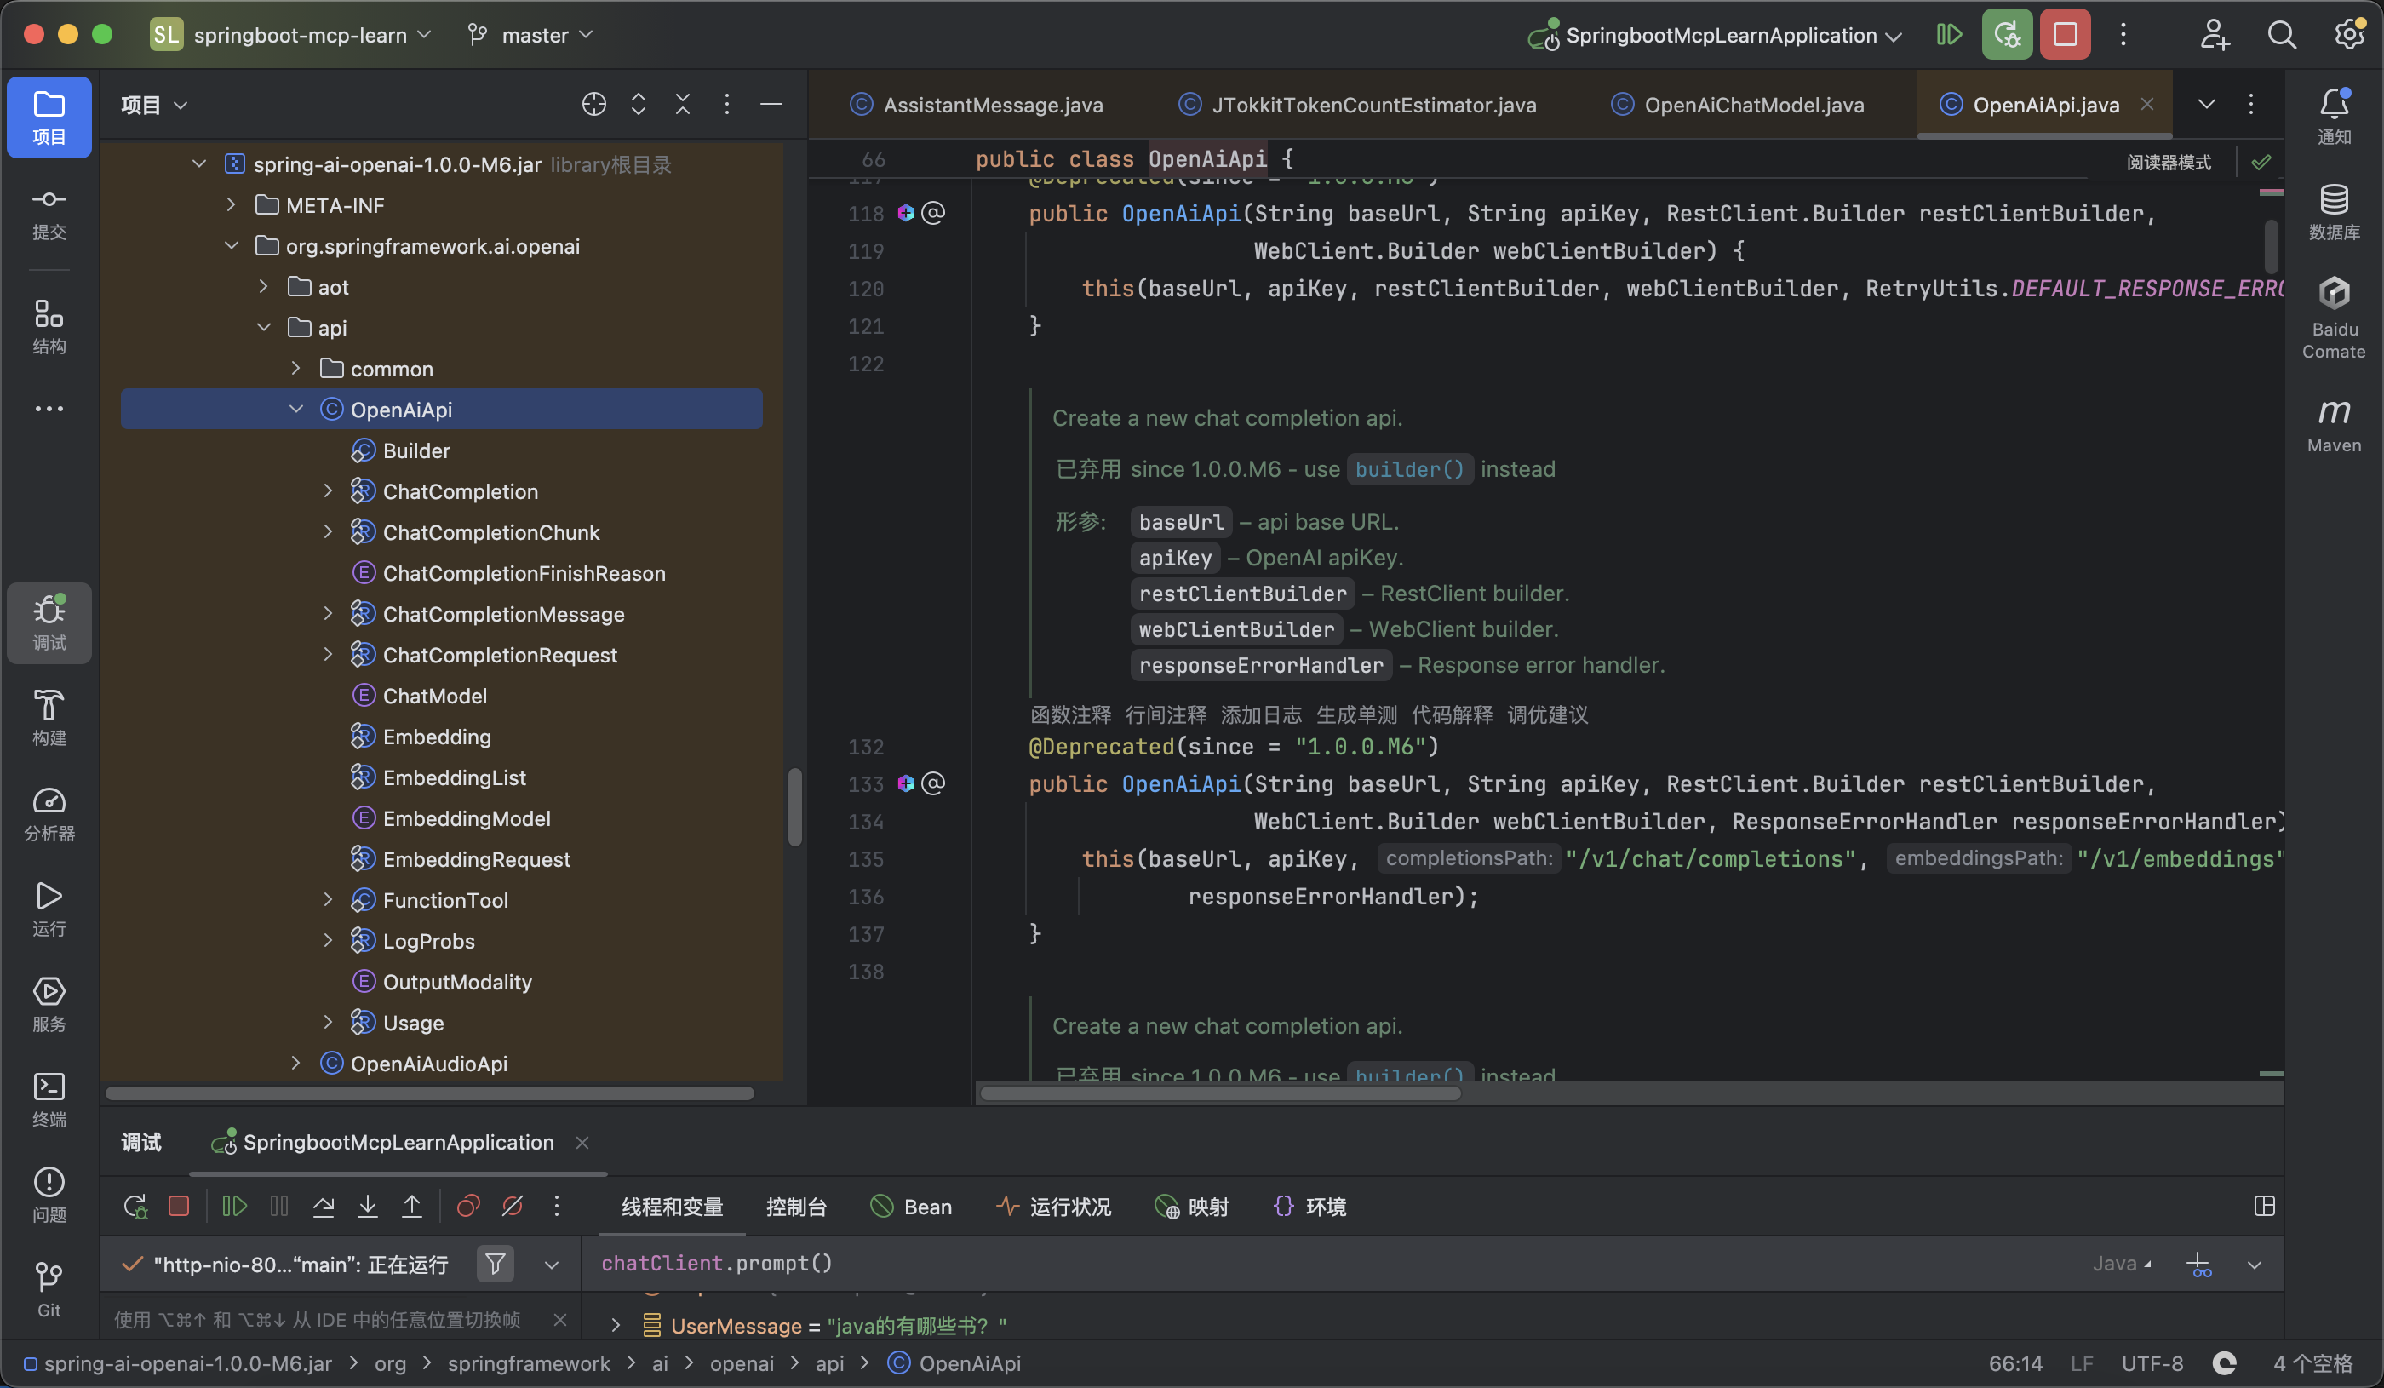
Task: View breakpoints in debug toolbar
Action: (468, 1207)
